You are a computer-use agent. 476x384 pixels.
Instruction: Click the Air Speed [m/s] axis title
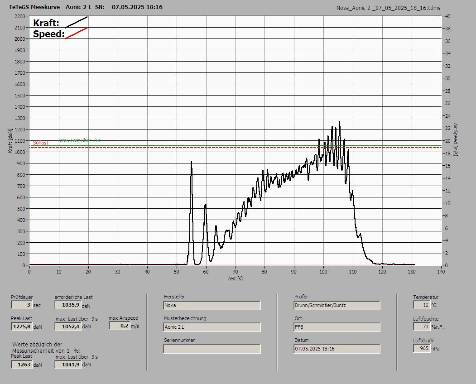[x=455, y=139]
